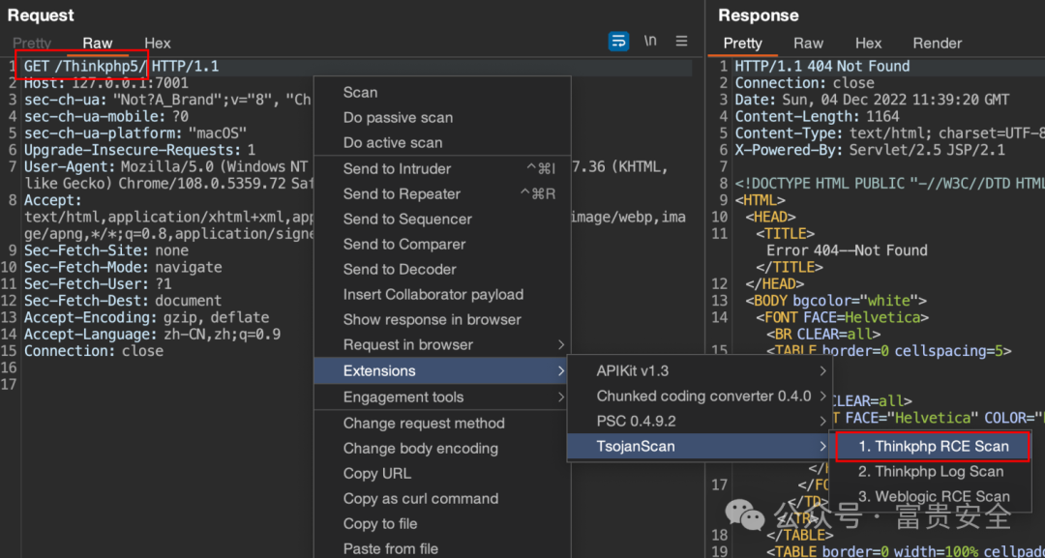Choose Copy as curl command
1045x558 pixels.
442,499
